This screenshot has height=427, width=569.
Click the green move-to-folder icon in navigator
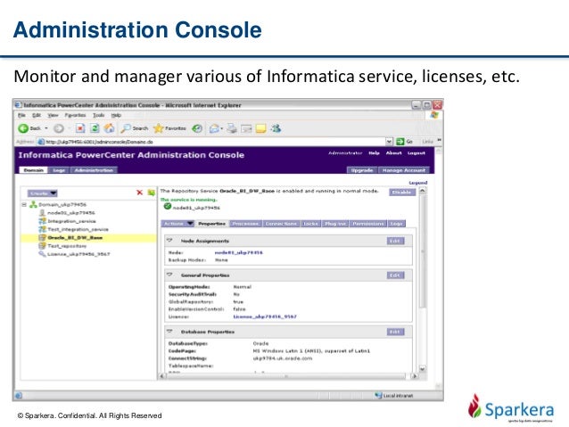[x=151, y=193]
